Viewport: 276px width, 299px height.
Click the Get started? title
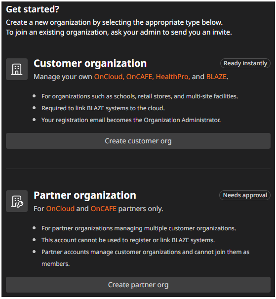click(x=33, y=9)
